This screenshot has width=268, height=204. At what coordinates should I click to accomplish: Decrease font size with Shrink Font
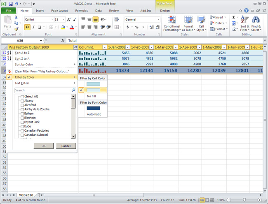(75, 20)
